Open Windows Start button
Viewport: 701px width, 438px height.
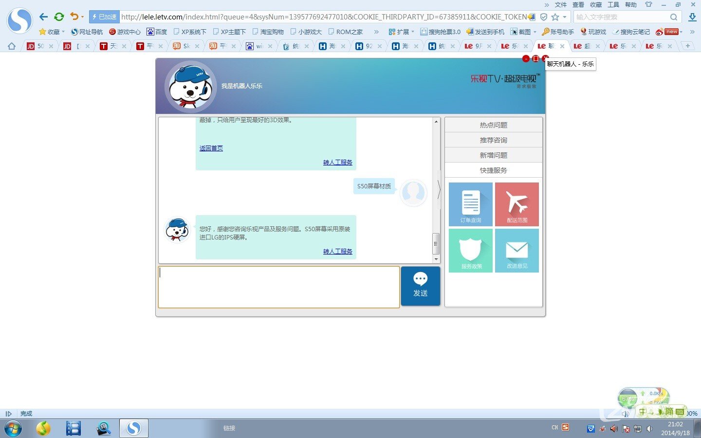12,429
